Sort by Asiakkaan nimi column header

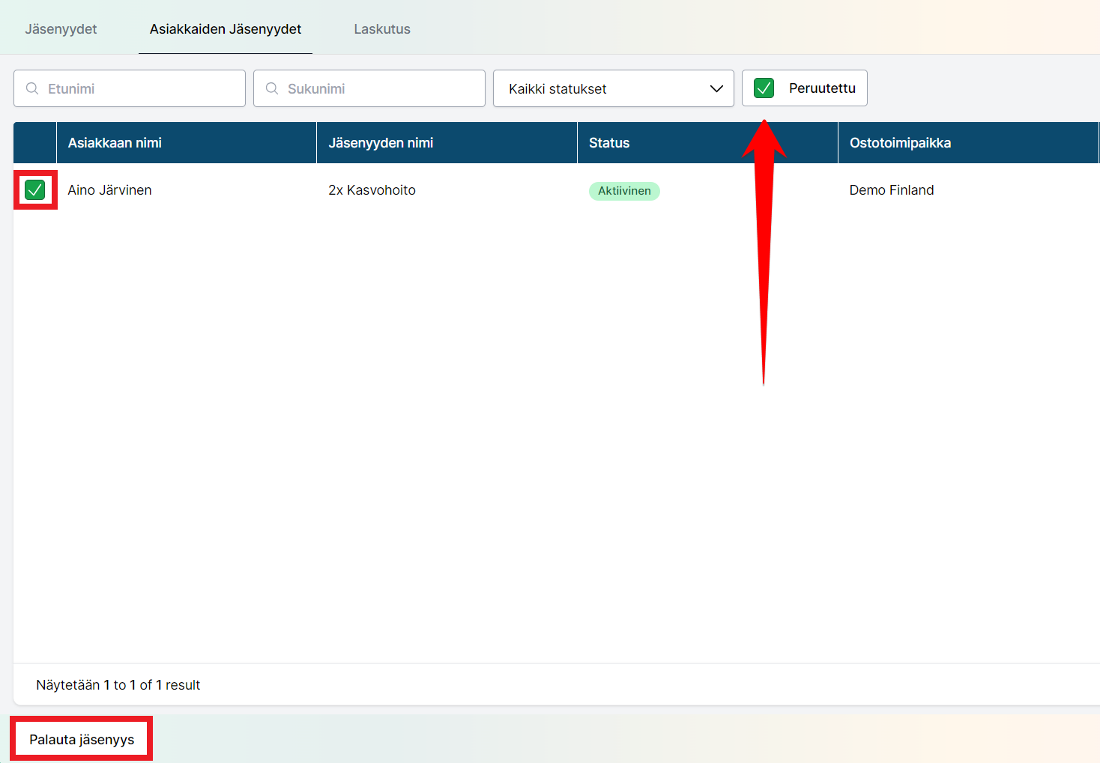click(x=115, y=143)
